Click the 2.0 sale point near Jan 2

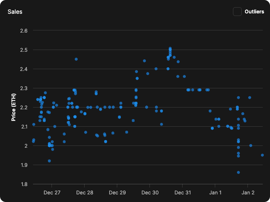coord(251,146)
